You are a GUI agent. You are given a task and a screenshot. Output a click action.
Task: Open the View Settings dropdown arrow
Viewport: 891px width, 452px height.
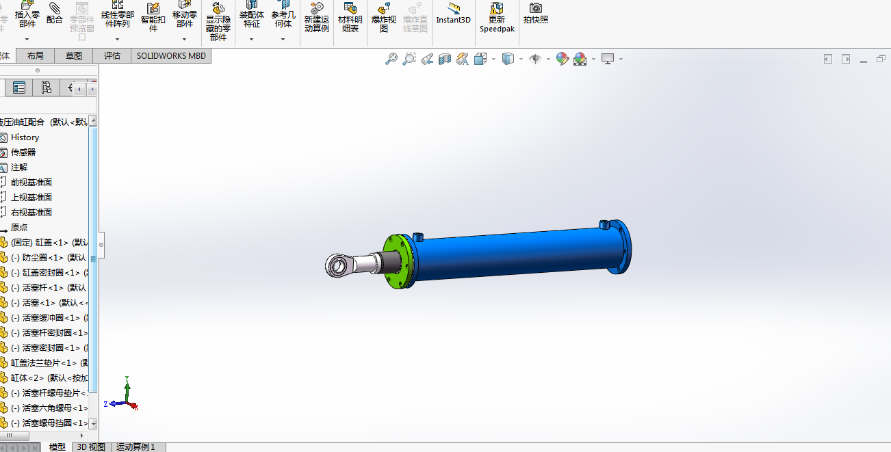coord(621,59)
